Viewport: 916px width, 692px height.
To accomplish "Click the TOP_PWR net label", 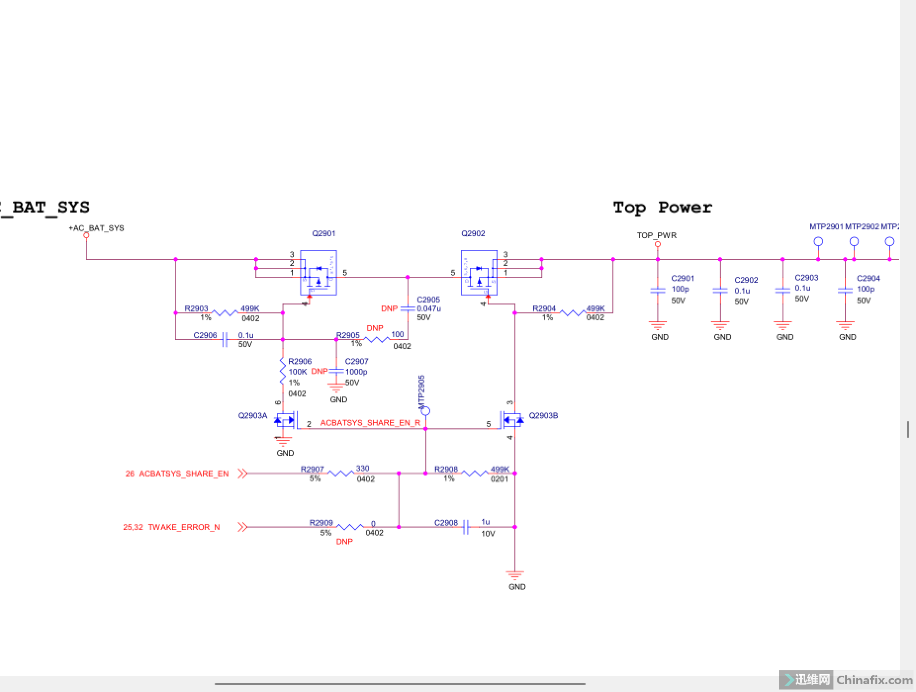I will coord(657,235).
